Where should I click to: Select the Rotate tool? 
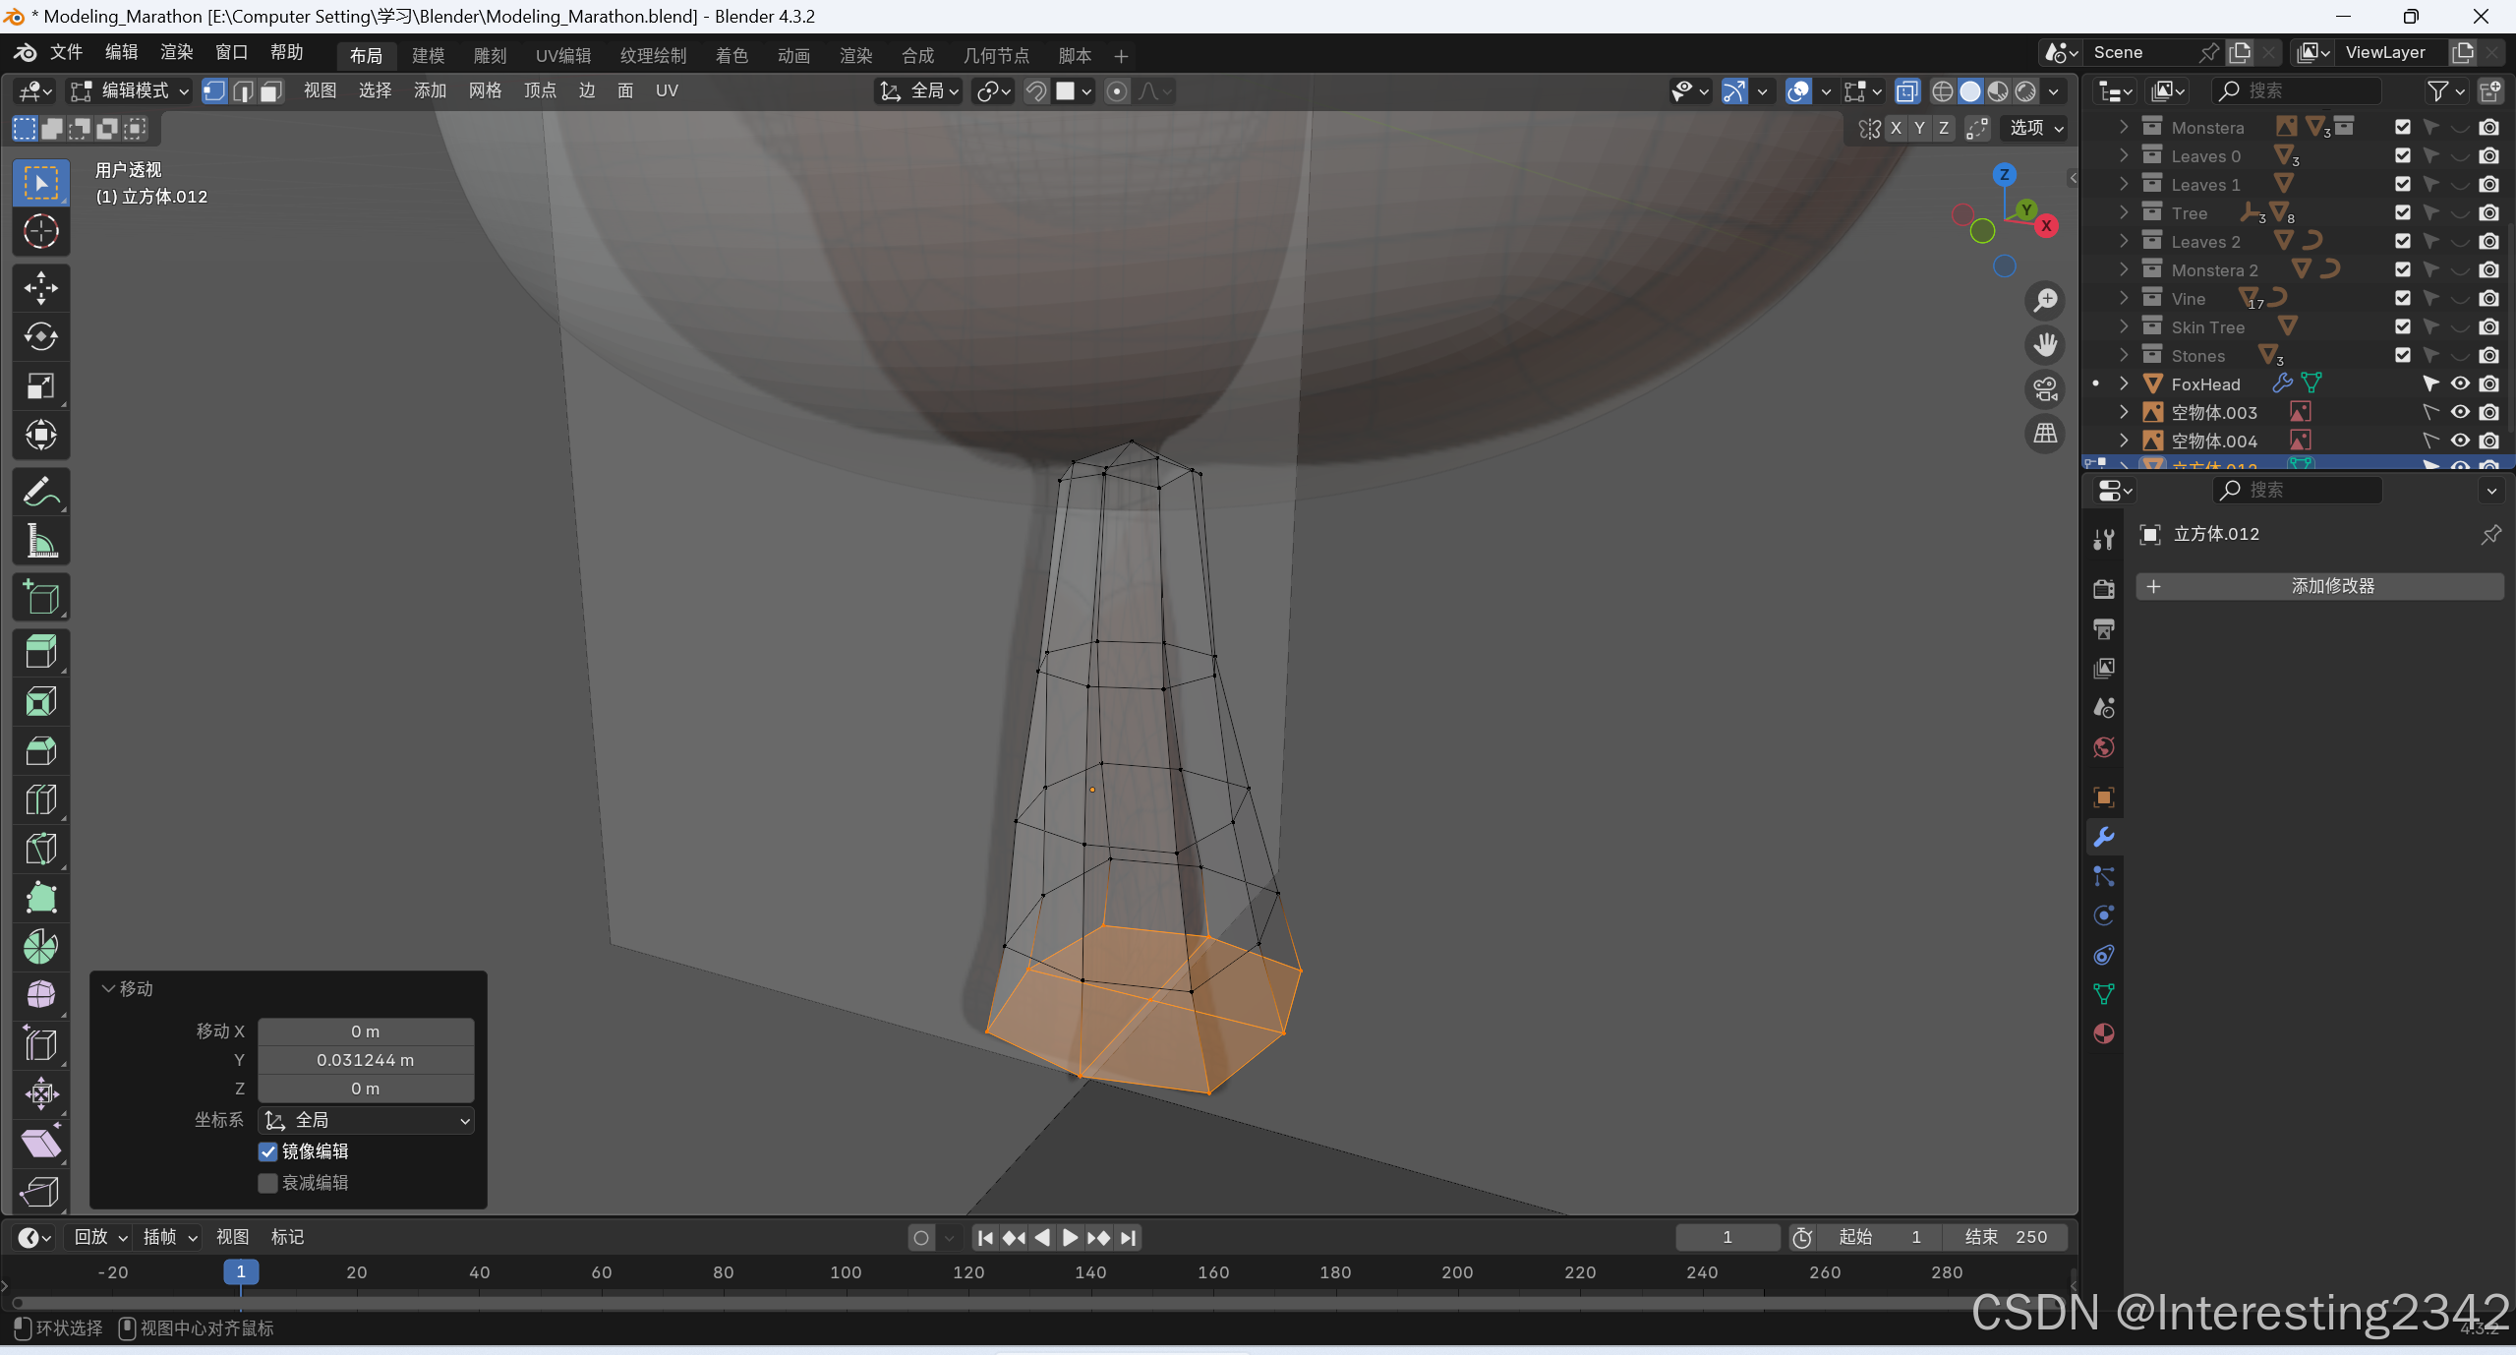coord(40,336)
